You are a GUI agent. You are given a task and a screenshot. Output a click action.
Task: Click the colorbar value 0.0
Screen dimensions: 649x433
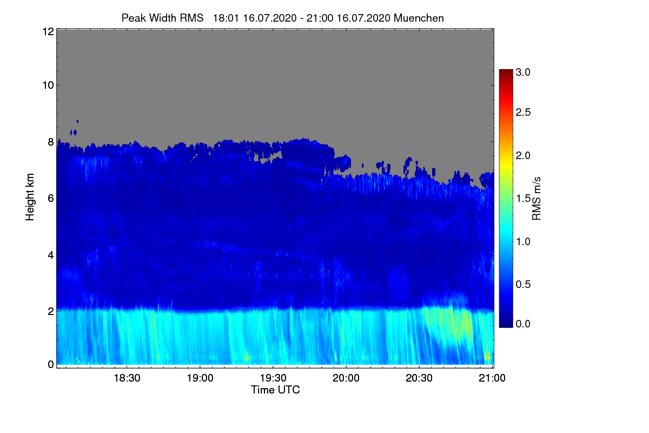point(523,324)
